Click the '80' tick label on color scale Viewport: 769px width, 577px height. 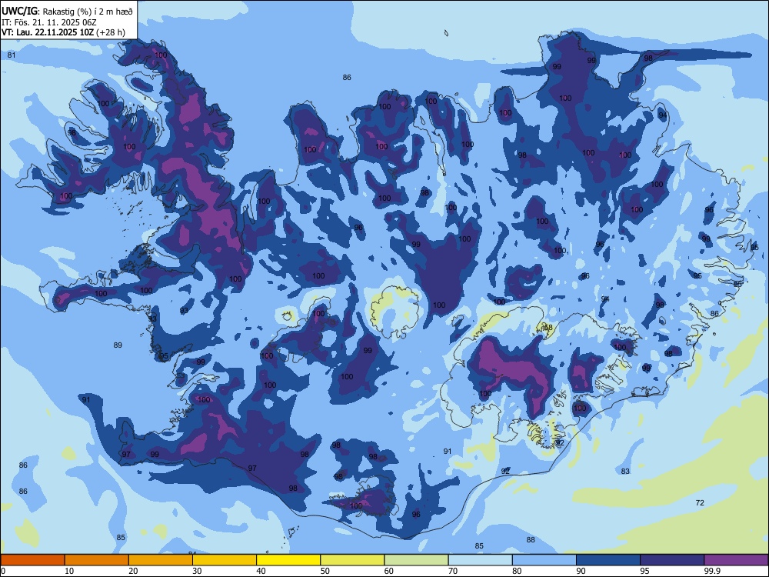(x=517, y=571)
